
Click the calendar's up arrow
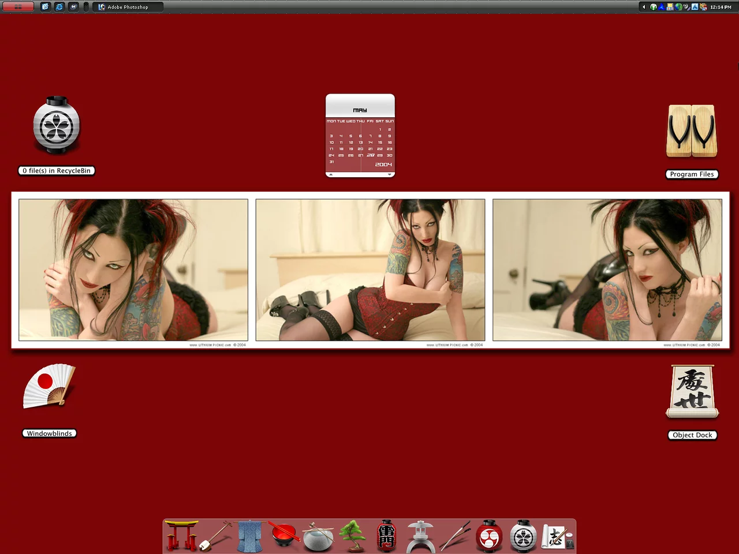coord(331,174)
